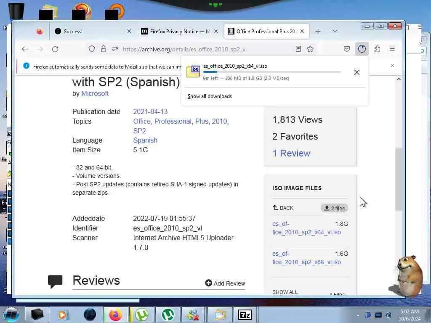The width and height of the screenshot is (431, 323).
Task: Click the scrollbar up arrow
Action: click(399, 79)
